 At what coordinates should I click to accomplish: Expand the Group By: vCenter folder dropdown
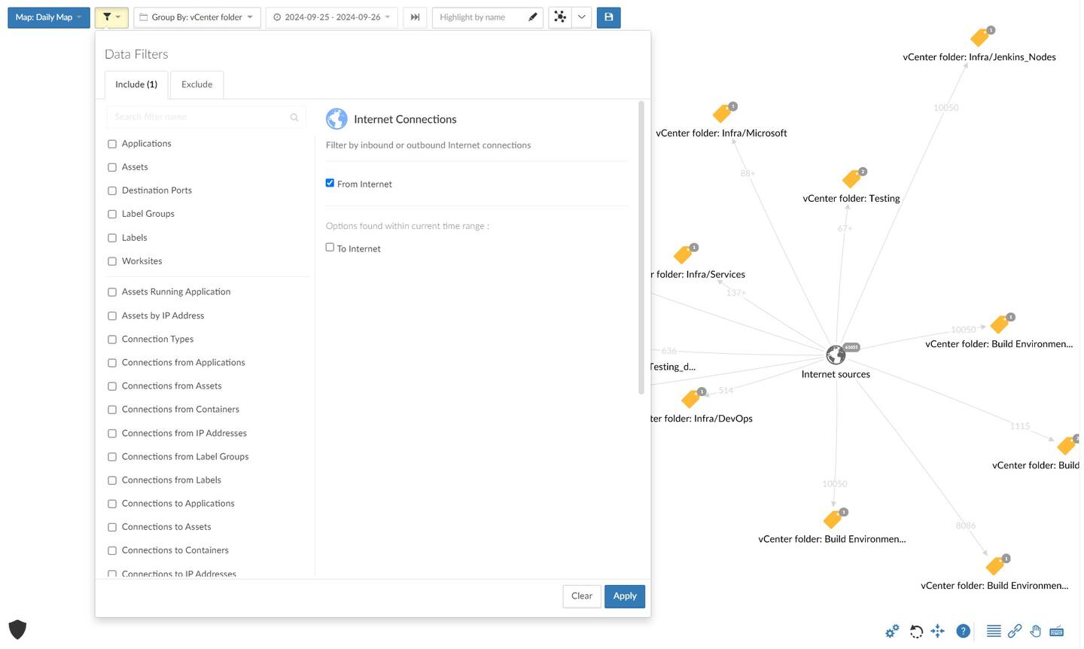click(x=197, y=17)
